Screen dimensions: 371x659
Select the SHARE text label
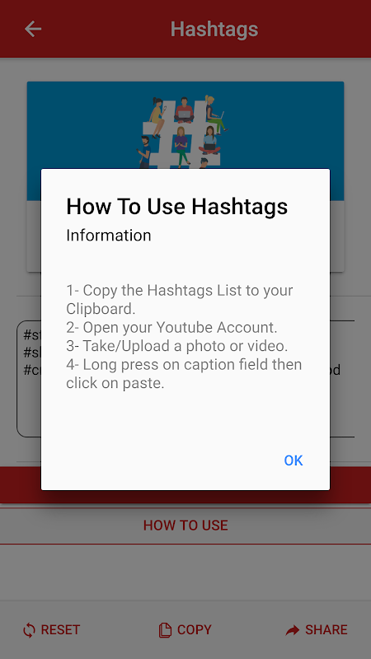pyautogui.click(x=326, y=630)
